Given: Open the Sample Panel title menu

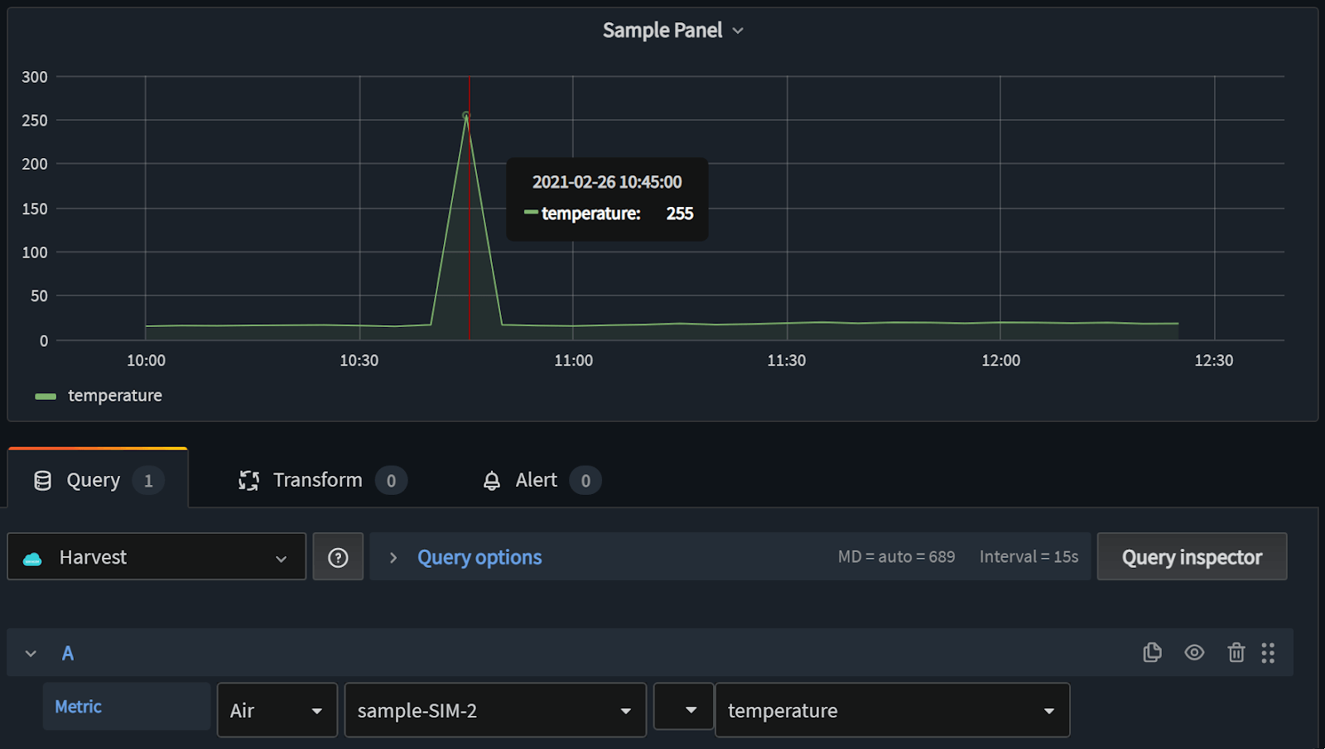Looking at the screenshot, I should [x=672, y=31].
